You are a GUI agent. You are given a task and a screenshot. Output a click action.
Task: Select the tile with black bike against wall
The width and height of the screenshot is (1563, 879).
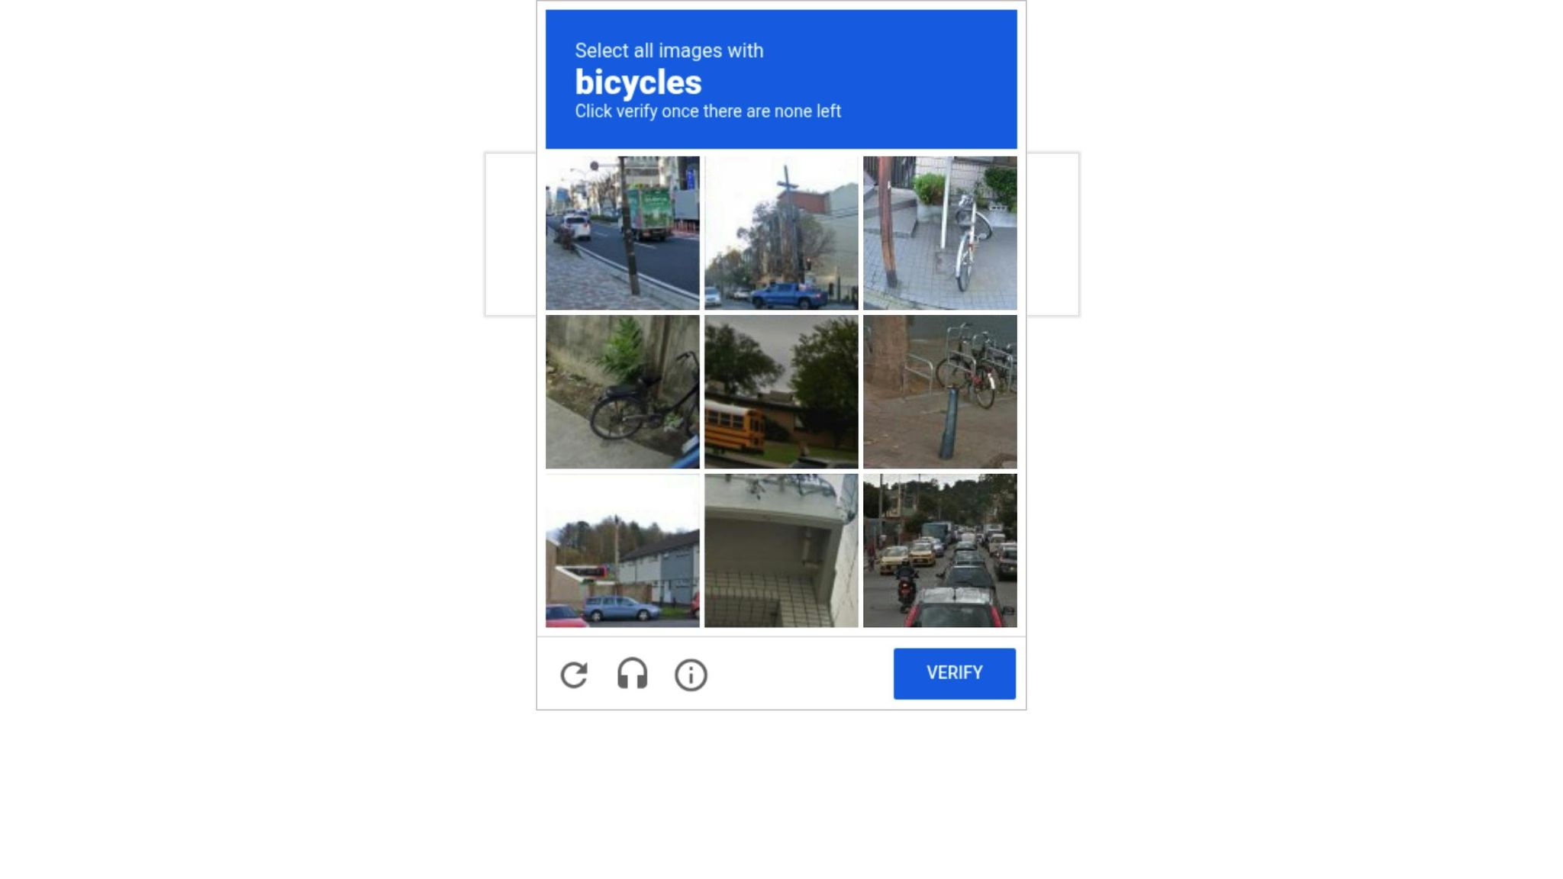622,391
